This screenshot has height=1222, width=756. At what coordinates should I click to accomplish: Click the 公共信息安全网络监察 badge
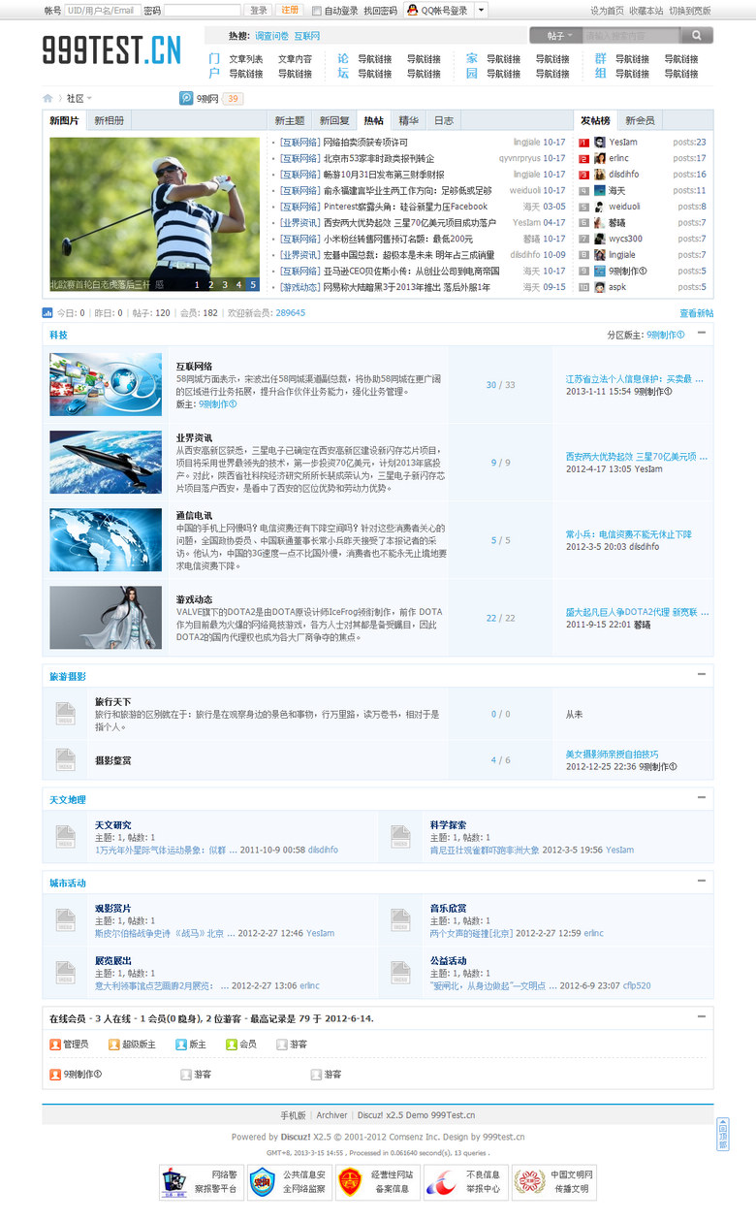(x=289, y=1181)
